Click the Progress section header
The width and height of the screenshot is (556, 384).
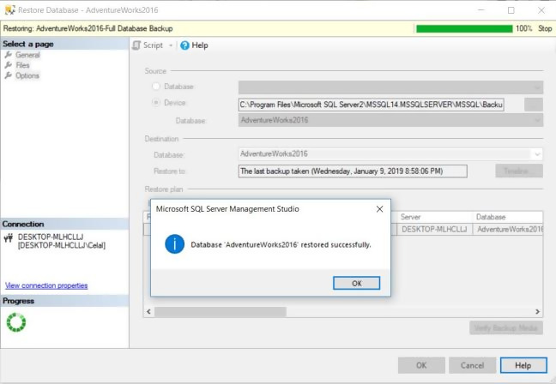[x=64, y=301]
